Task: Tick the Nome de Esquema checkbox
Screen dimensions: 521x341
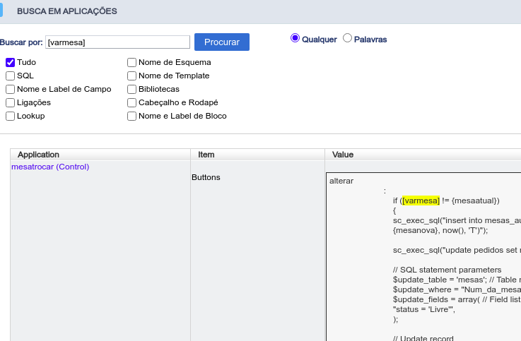Action: pos(132,62)
